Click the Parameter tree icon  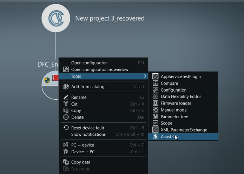point(155,116)
